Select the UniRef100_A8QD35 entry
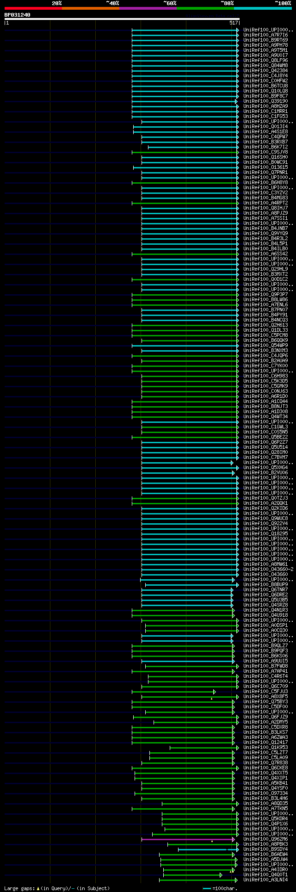Screen dimensions: 296x892 (x=265, y=804)
